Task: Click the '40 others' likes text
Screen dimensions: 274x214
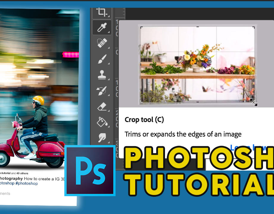Action: pos(22,173)
